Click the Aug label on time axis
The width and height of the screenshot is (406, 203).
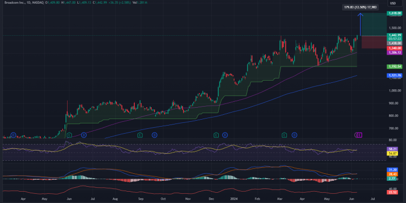tap(115, 199)
